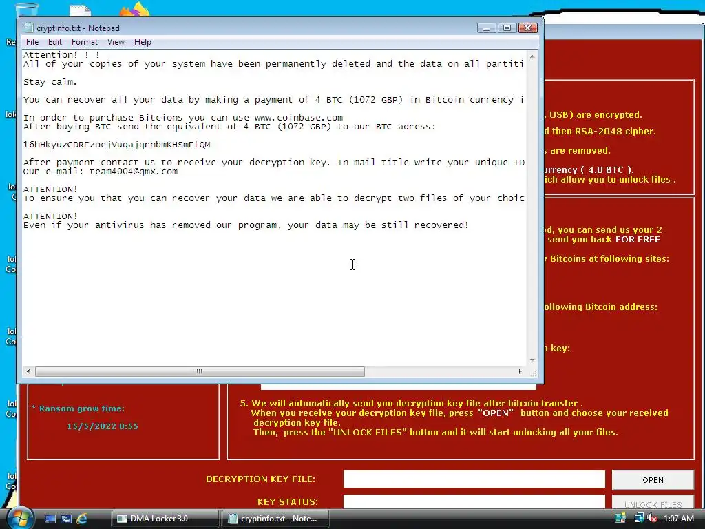Click the date 15/5/2022 0:55 text

coord(103,426)
